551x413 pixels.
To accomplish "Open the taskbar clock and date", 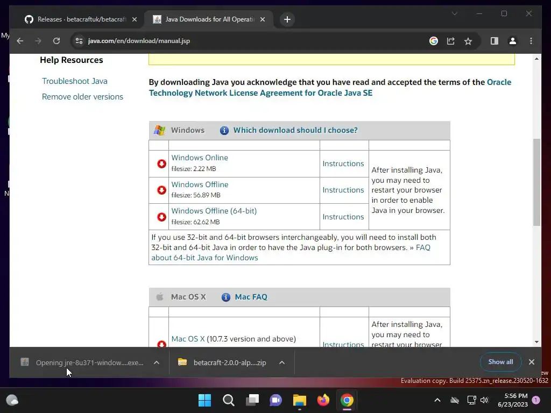I will click(x=513, y=400).
